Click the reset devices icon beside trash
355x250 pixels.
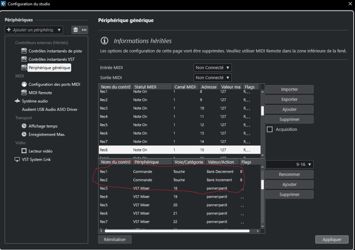point(84,30)
